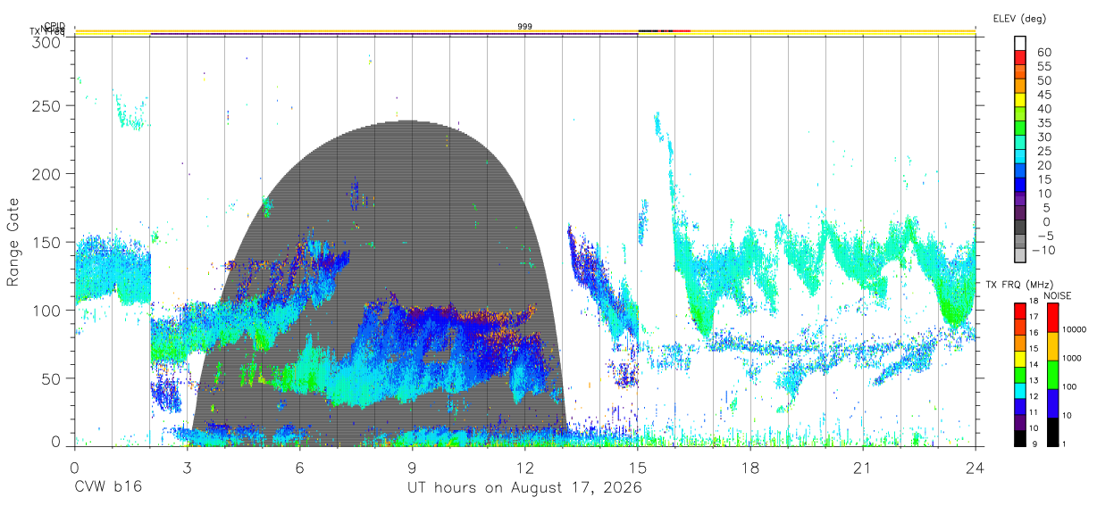Click the NOISE legend label '10000'
The height and width of the screenshot is (506, 1097).
tap(1073, 329)
